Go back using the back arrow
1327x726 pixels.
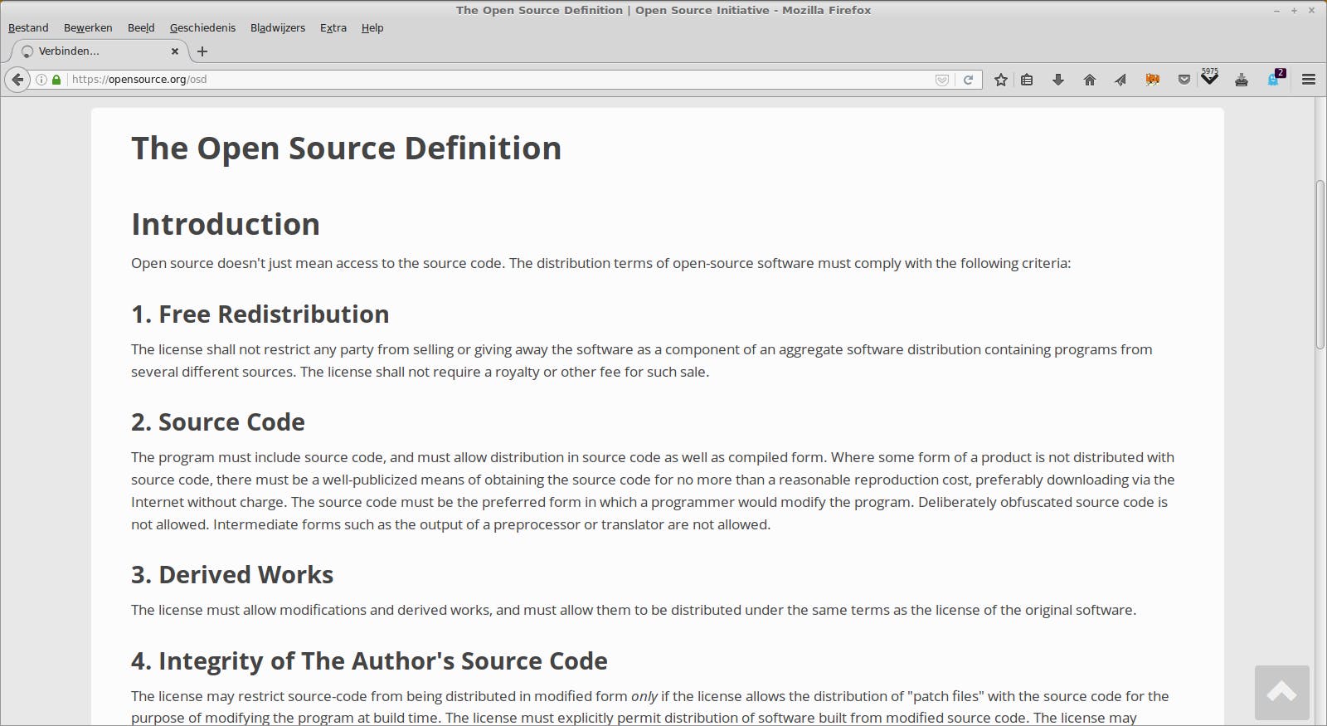17,80
